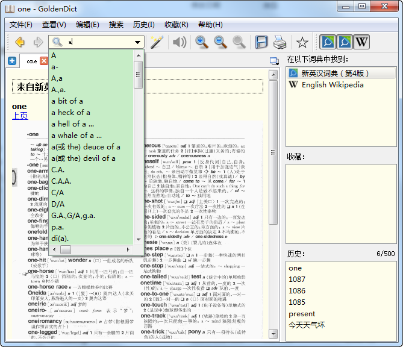Select suggestion 'a-' in the list
Viewport: 403px width, 347px height.
click(x=92, y=67)
